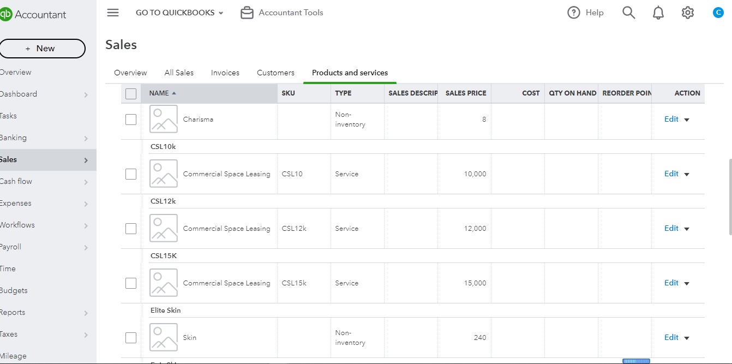
Task: Click the Help question mark icon
Action: 574,13
